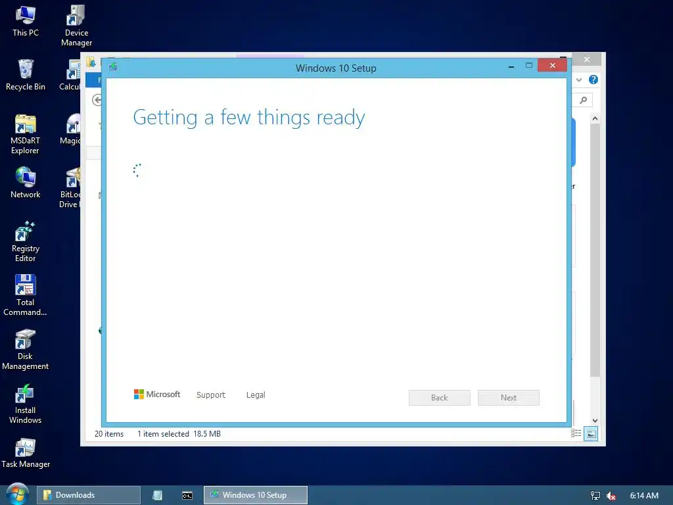Launch MSDaRT Explorer shortcut
This screenshot has width=673, height=505.
[26, 134]
